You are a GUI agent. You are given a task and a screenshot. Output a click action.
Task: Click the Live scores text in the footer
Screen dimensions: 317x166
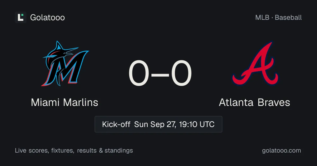coord(31,150)
